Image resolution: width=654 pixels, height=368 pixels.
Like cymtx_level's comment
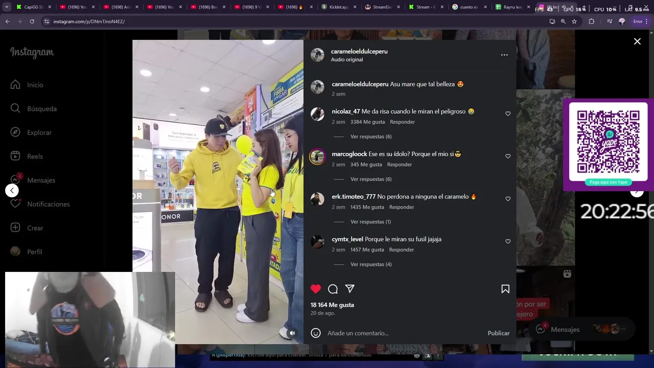[508, 241]
